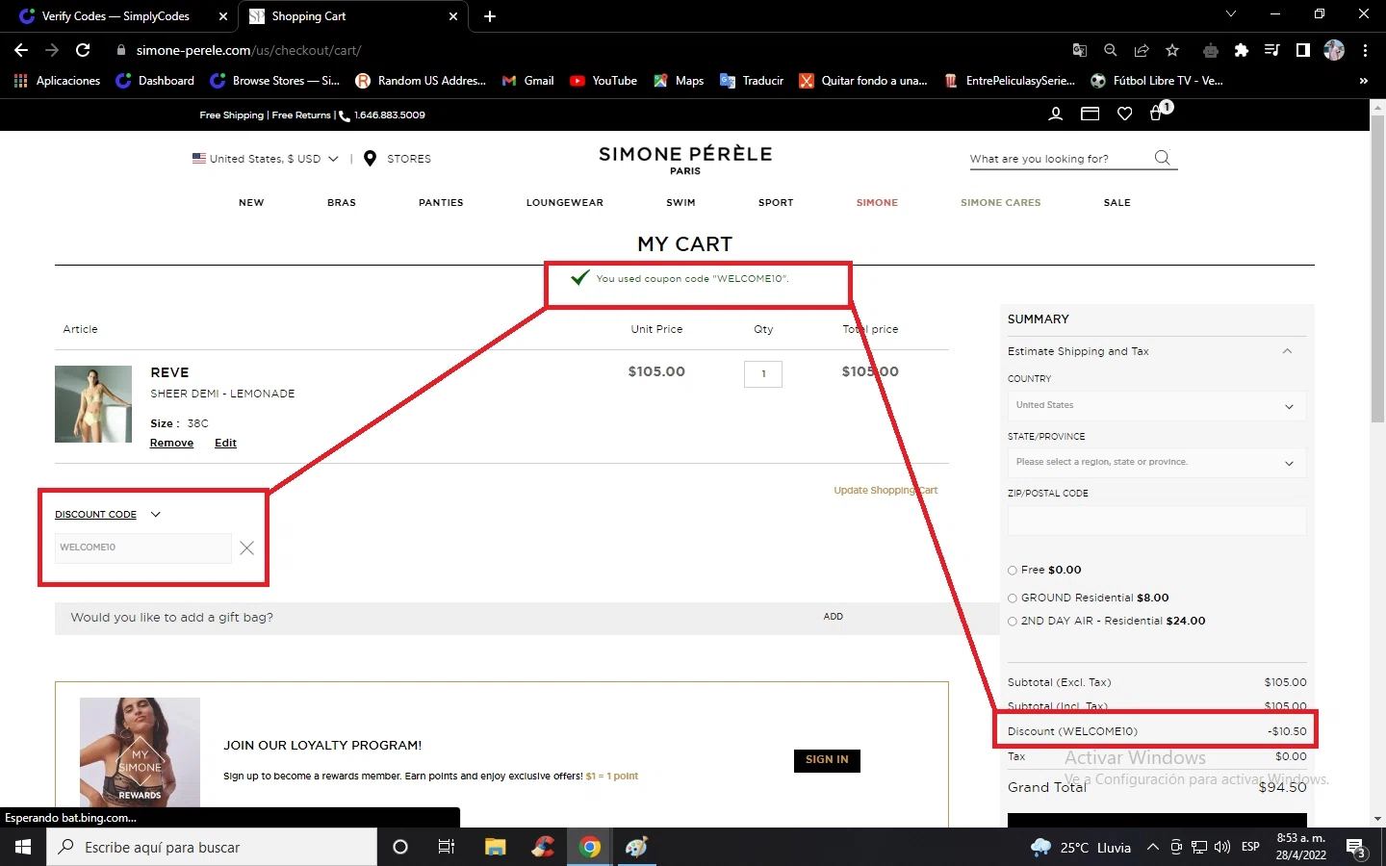
Task: Click ADD gift bag button
Action: [x=834, y=617]
